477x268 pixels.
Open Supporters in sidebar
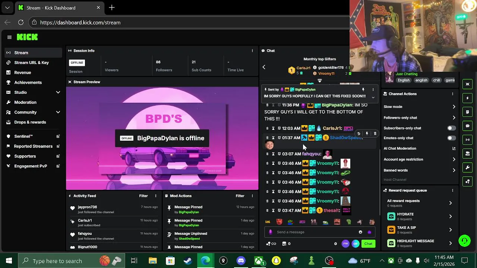[x=33, y=156]
